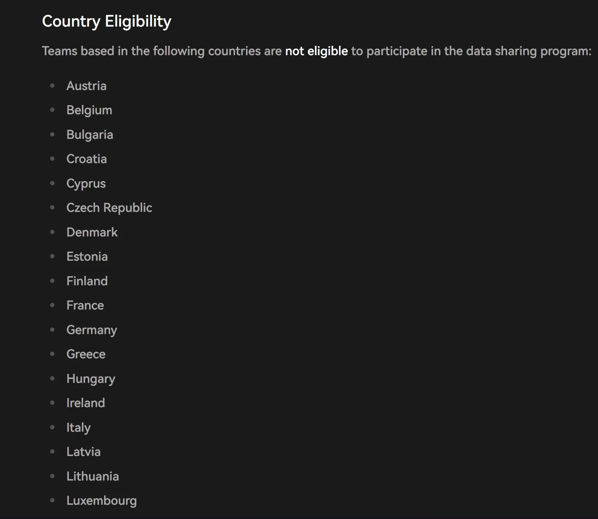The image size is (598, 519).
Task: Click the Greece entry
Action: (86, 354)
